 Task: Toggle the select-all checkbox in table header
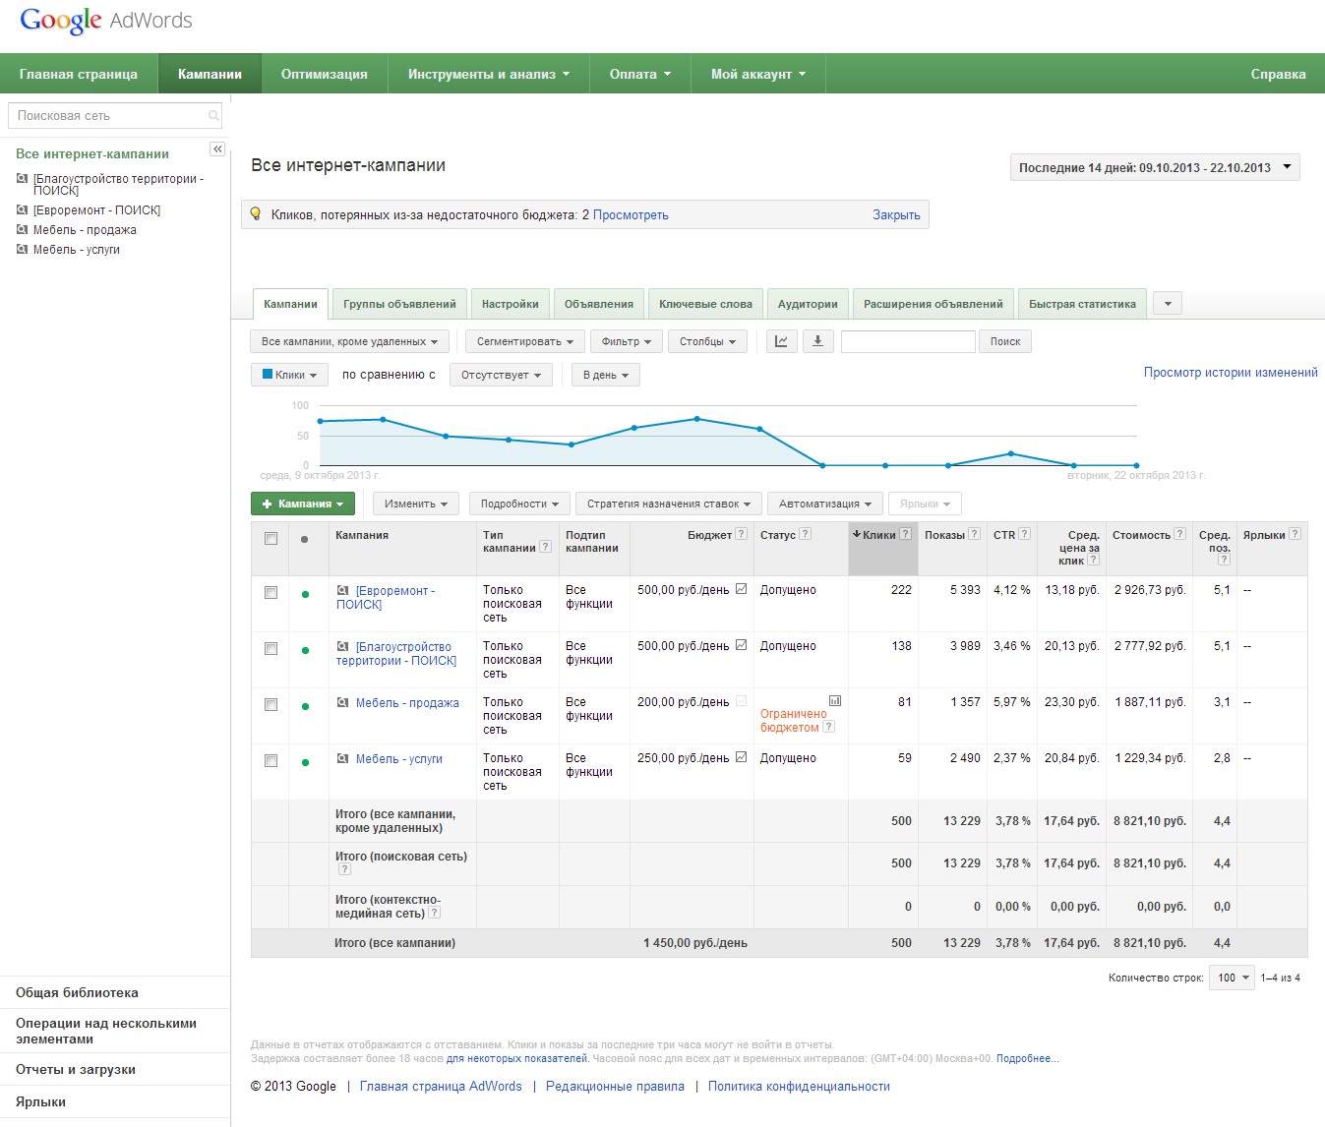pyautogui.click(x=271, y=538)
